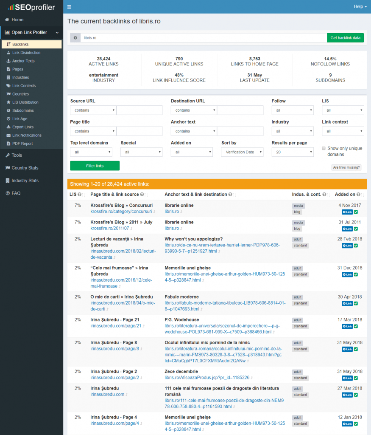Click help icon next to Page title & link source
The width and height of the screenshot is (371, 435).
coord(142,195)
